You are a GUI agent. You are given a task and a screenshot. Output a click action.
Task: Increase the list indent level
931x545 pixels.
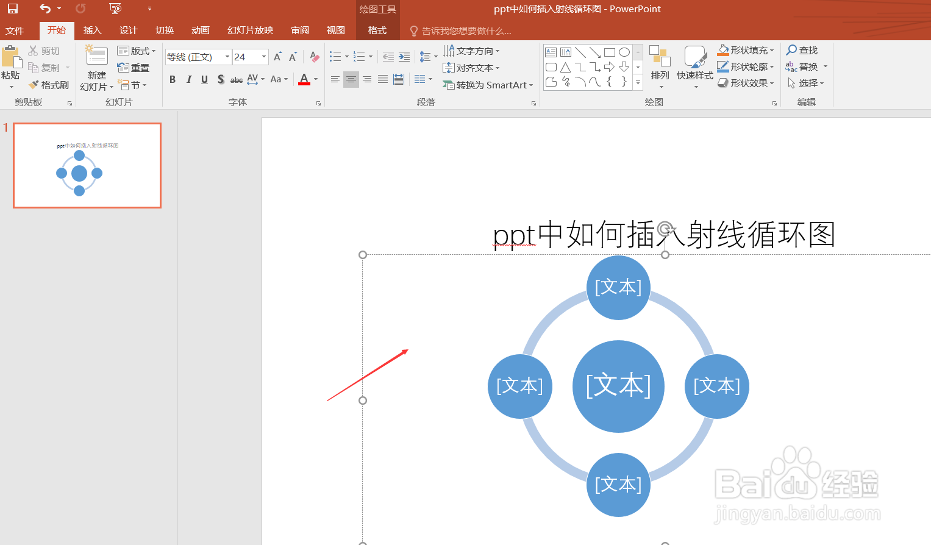pyautogui.click(x=404, y=57)
